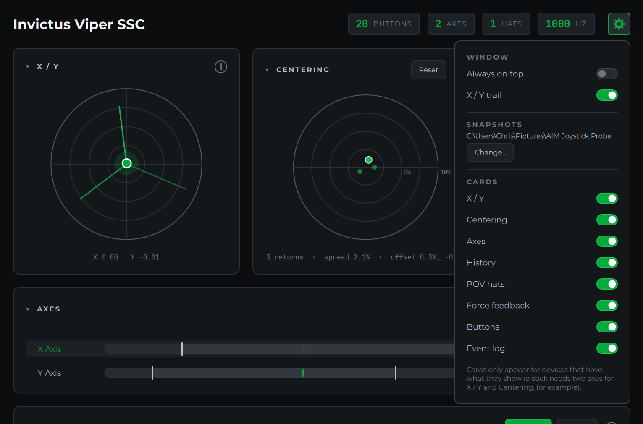Viewport: 643px width, 424px height.
Task: Click the 1 Hats stat badge
Action: point(506,24)
